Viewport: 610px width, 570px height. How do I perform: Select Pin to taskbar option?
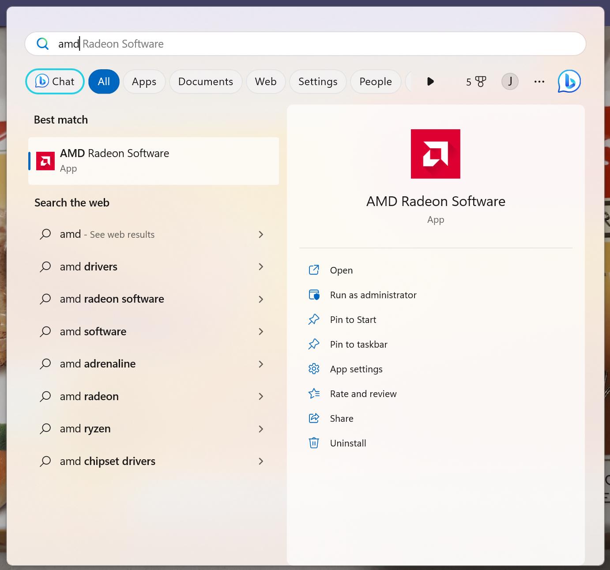click(x=358, y=345)
